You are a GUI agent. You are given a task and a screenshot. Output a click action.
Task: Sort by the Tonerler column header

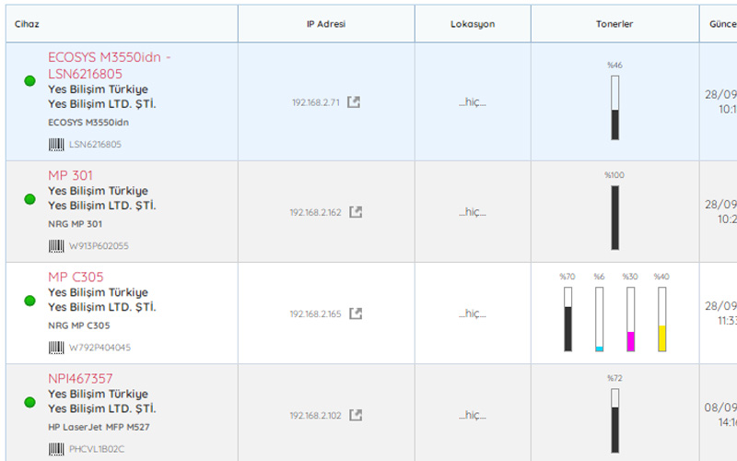[614, 24]
